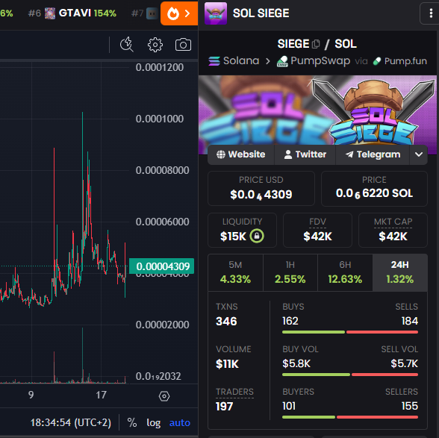Click the buys versus sells bar

(x=350, y=332)
